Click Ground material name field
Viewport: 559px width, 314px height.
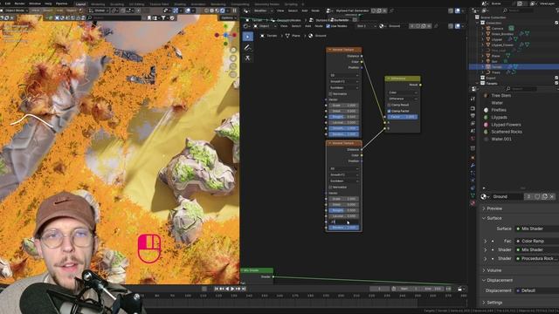(x=507, y=196)
